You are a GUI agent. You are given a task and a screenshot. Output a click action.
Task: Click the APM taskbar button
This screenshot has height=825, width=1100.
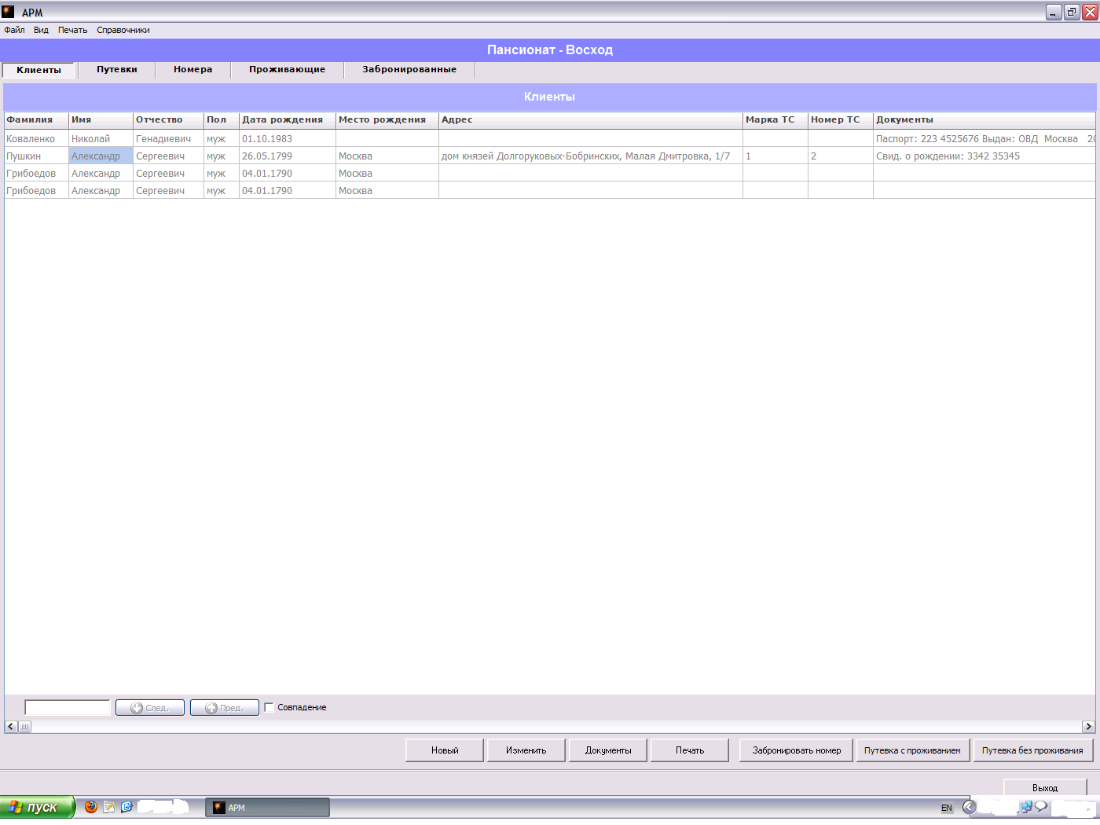(x=268, y=808)
